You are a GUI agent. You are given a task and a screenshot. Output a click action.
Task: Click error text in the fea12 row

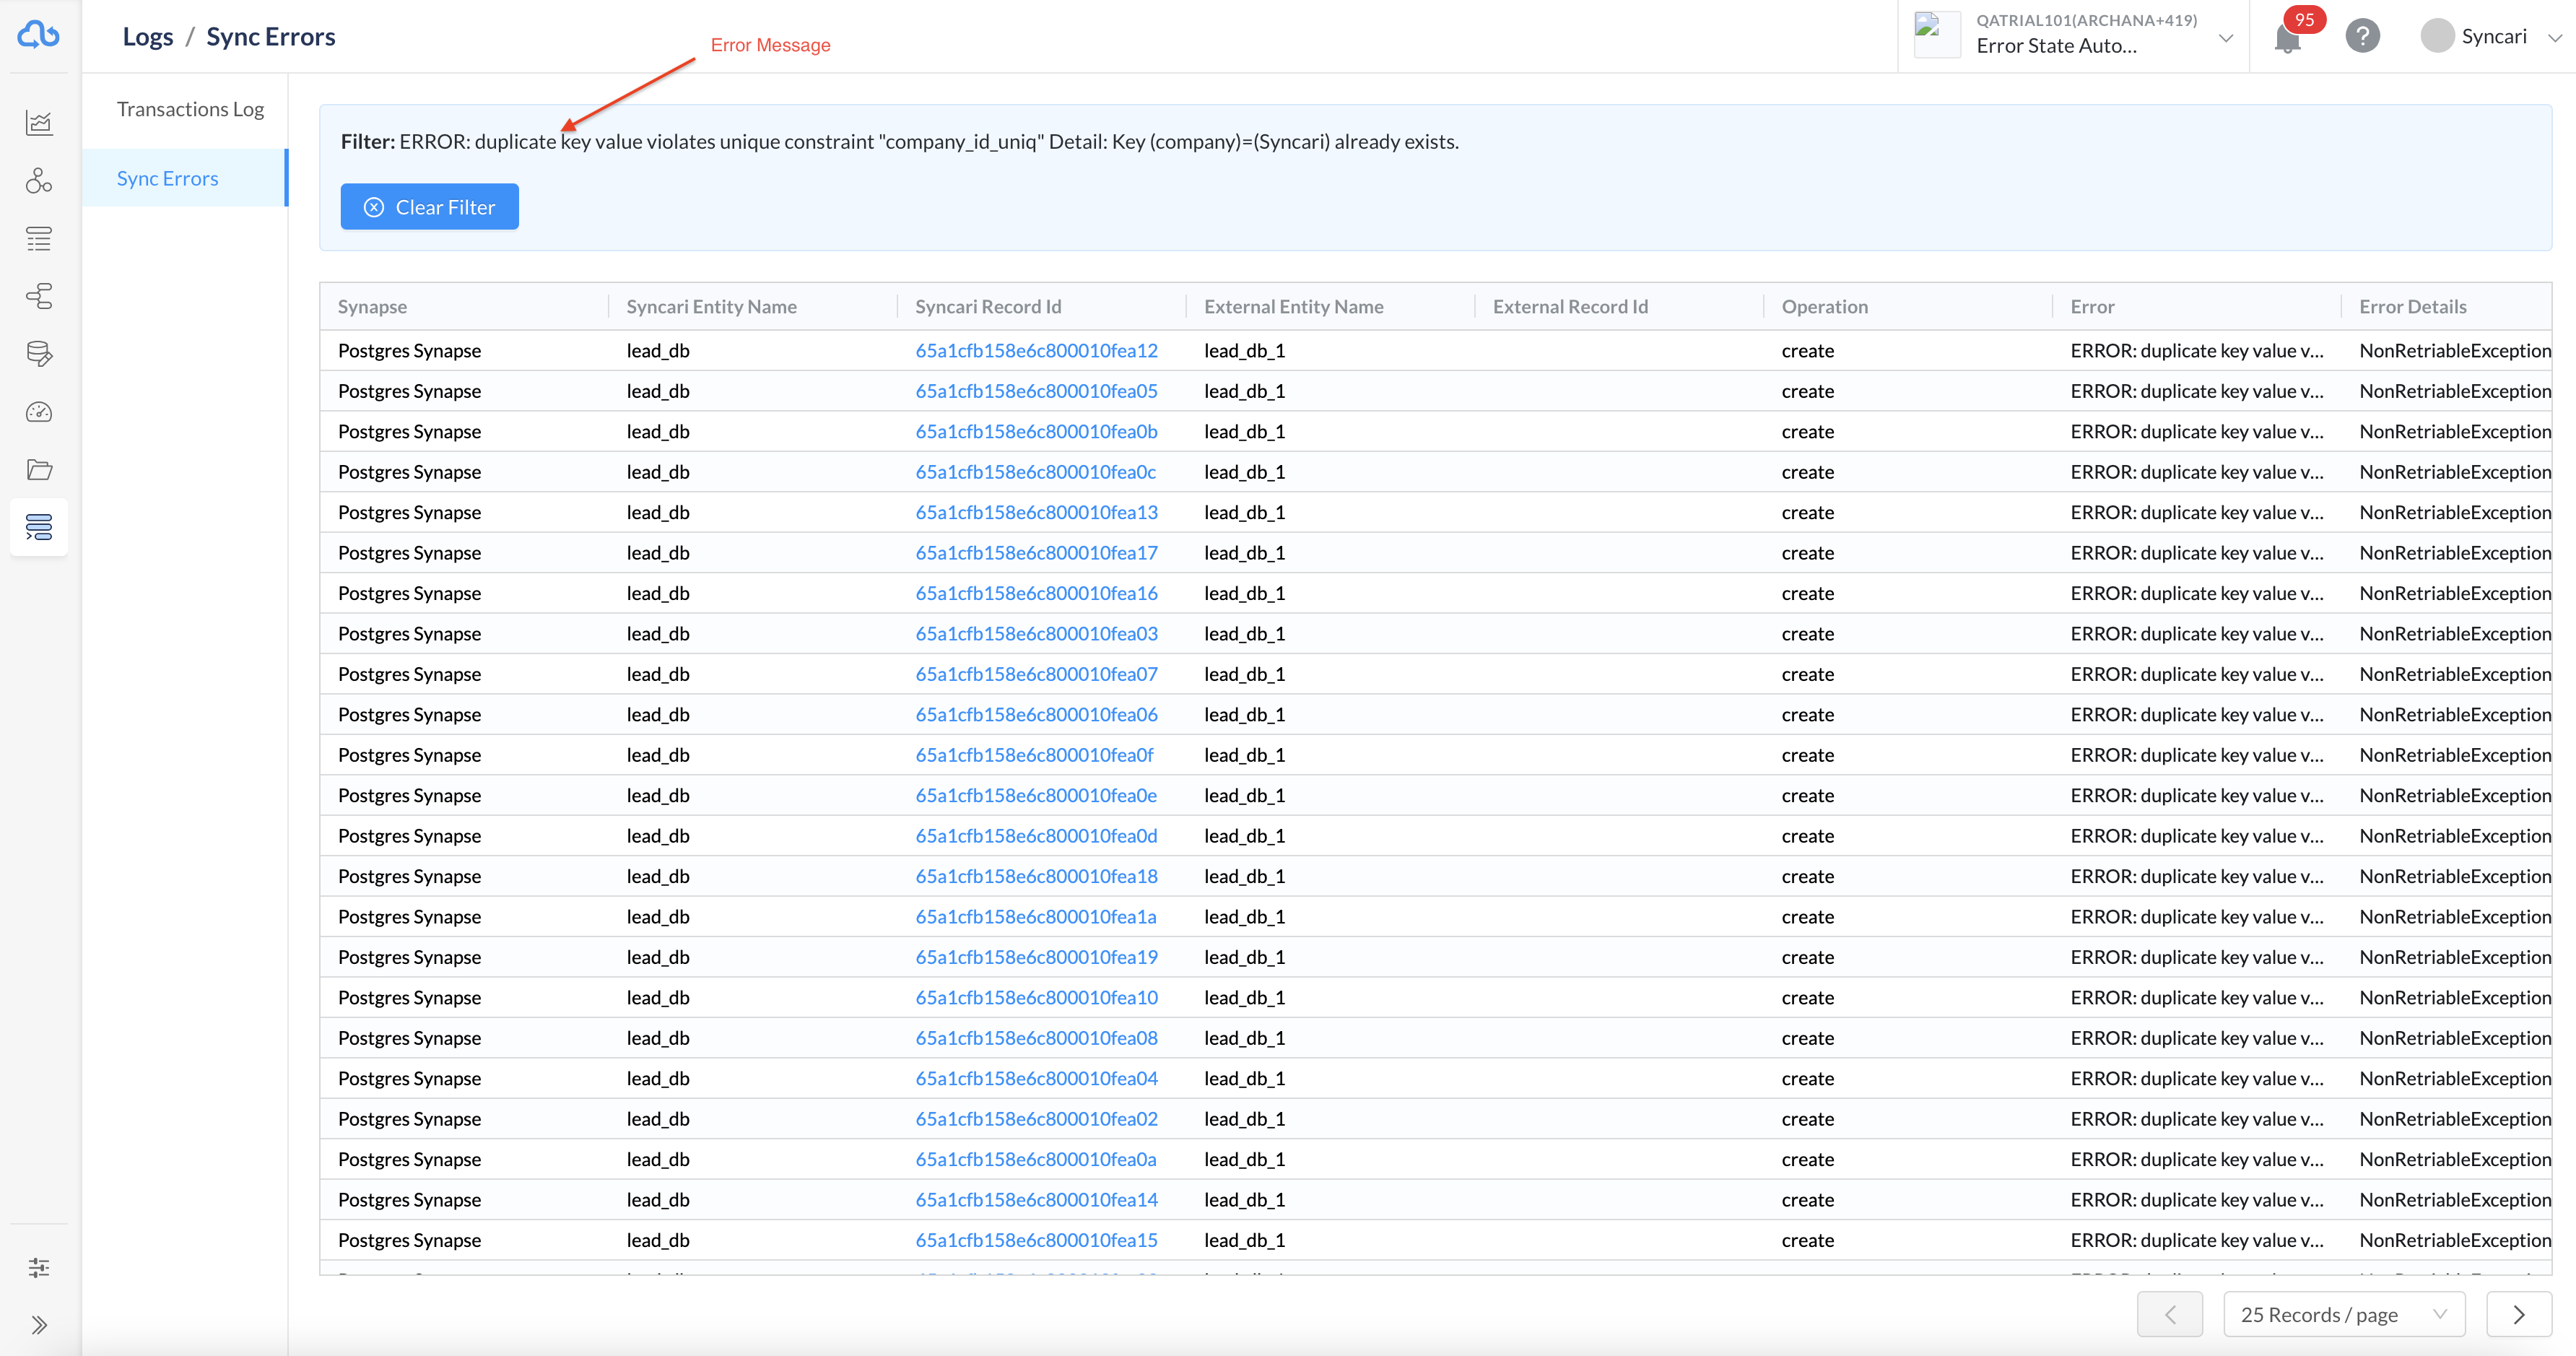2196,351
